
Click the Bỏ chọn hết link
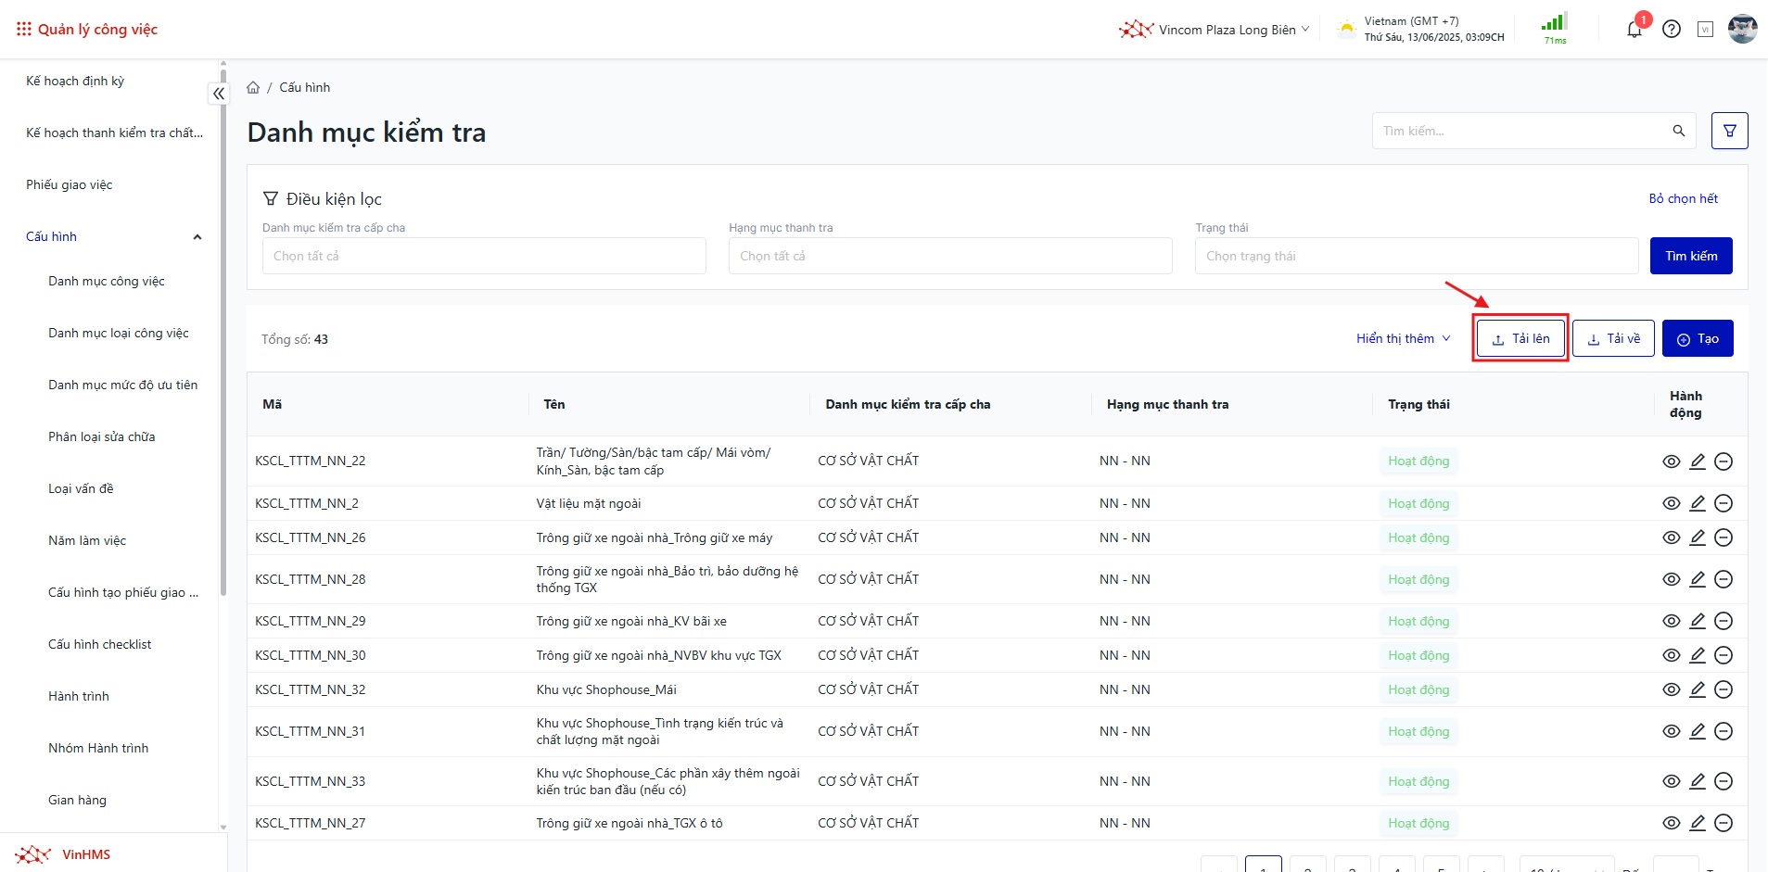(x=1683, y=198)
